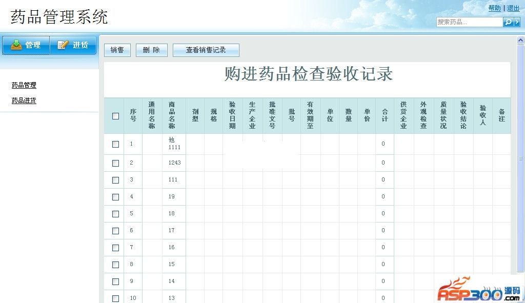Click the arrow icon beside search

pyautogui.click(x=517, y=22)
